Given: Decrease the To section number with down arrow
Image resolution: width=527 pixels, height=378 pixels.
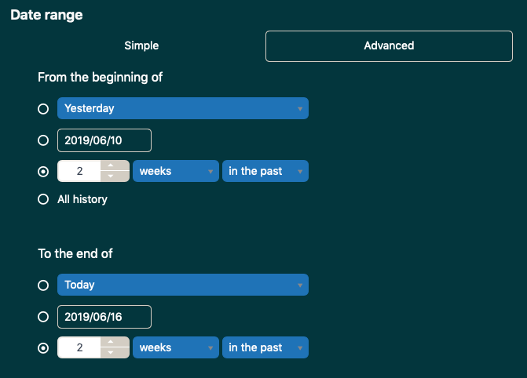Looking at the screenshot, I should coord(115,353).
